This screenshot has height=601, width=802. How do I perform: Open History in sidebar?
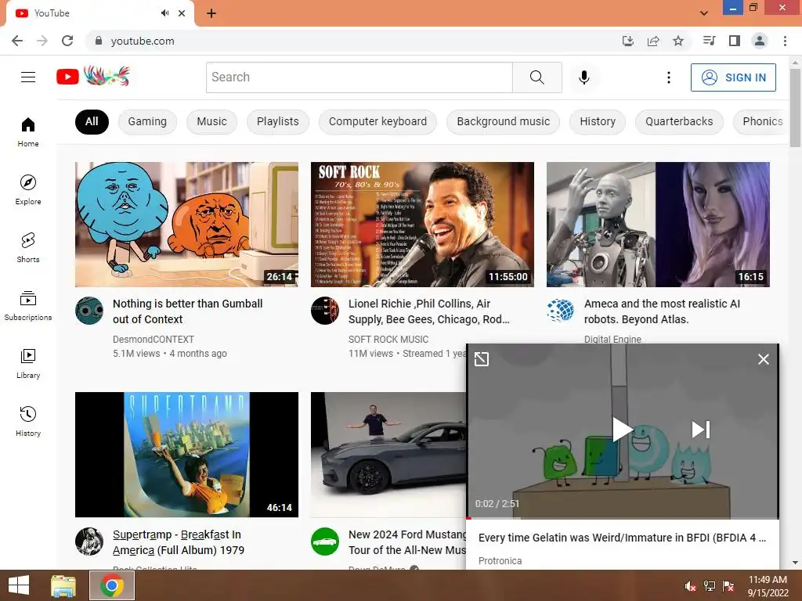(x=28, y=421)
